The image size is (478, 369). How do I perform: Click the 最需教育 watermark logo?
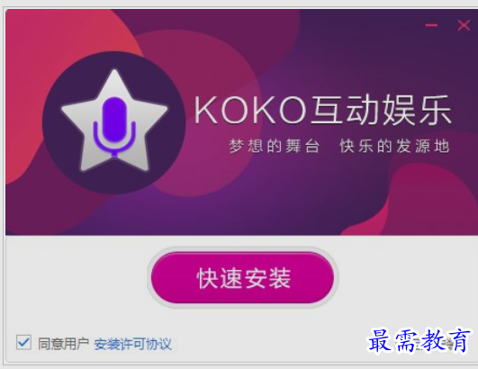pos(419,341)
